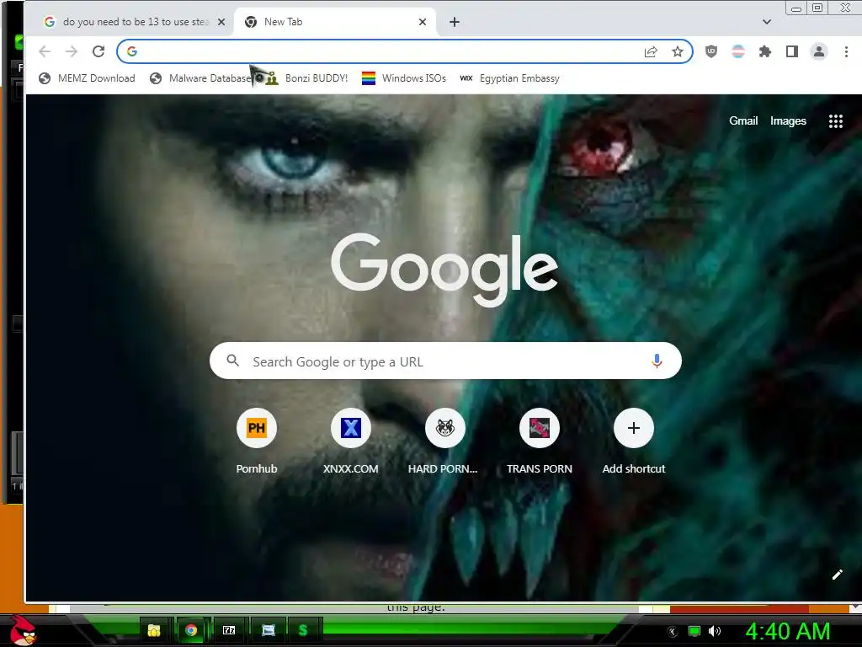Go forward using the forward arrow

point(72,51)
